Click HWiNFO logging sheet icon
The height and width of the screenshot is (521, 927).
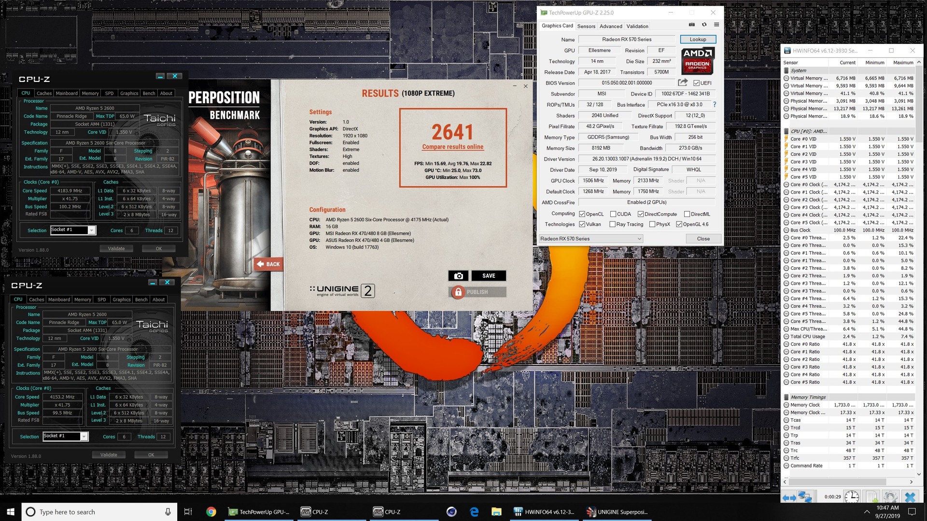click(x=871, y=497)
